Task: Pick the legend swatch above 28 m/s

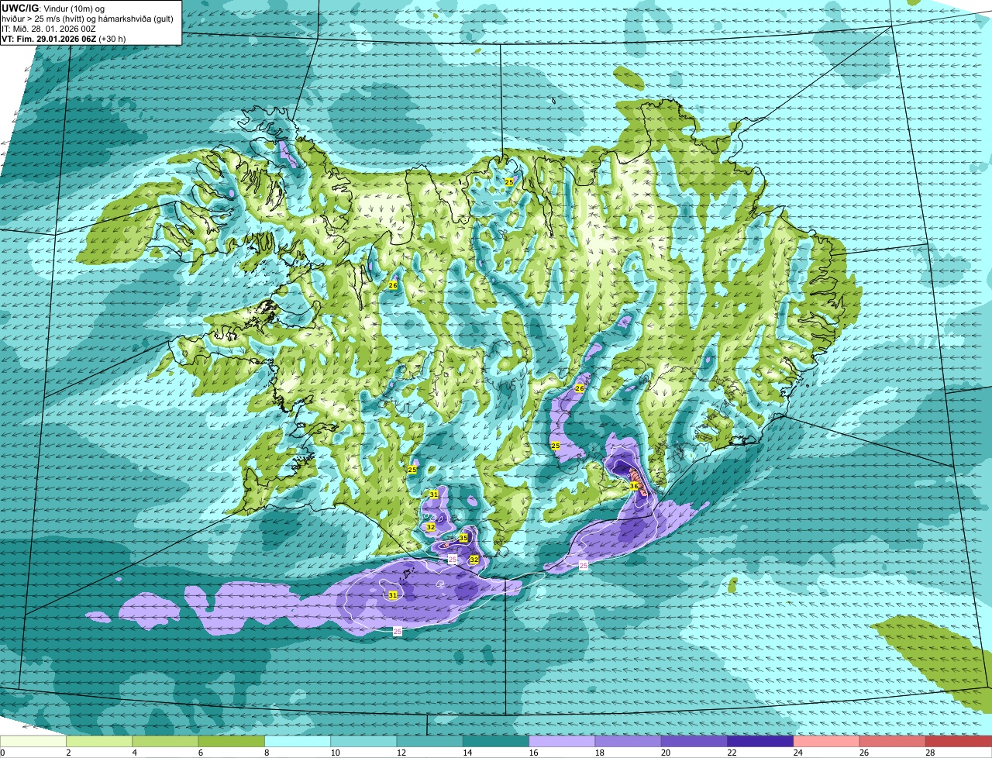Action: pos(959,741)
